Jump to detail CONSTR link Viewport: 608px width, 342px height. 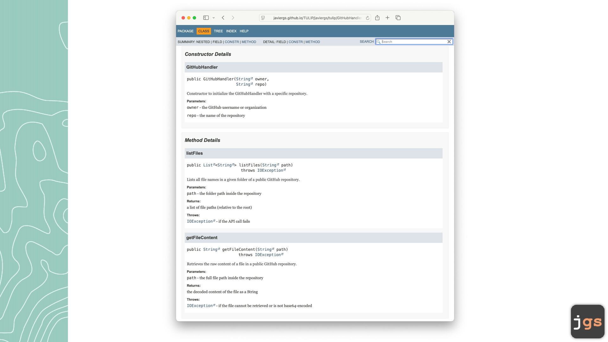[295, 42]
